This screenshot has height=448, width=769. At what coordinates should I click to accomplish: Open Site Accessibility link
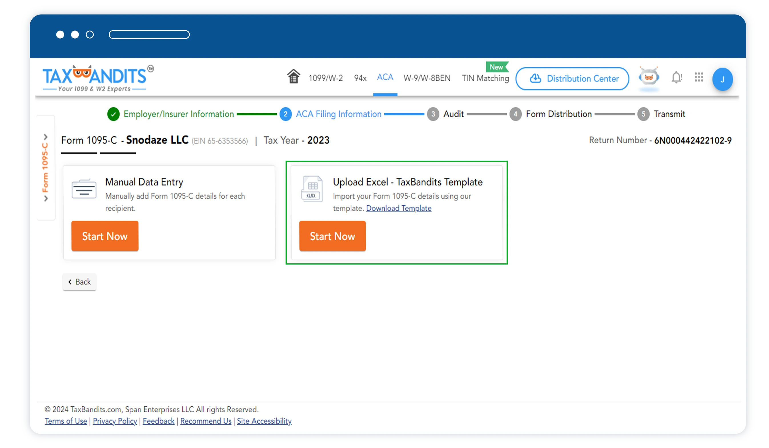point(264,421)
